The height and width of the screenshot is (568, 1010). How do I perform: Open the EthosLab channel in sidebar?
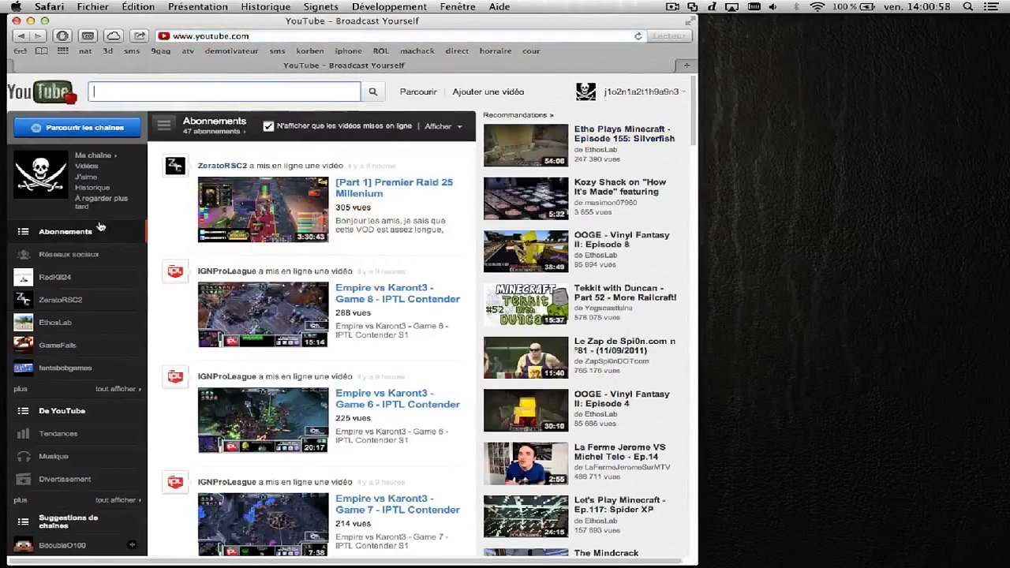pos(55,322)
